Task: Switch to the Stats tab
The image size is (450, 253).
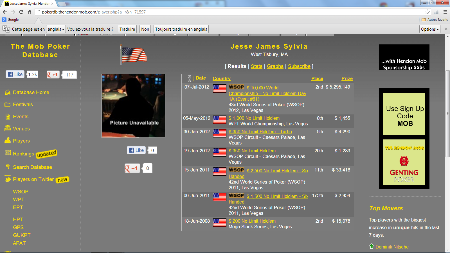Action: tap(256, 66)
